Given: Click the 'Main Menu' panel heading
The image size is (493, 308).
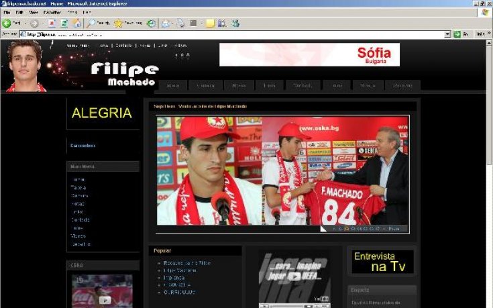Looking at the screenshot, I should click(x=83, y=166).
